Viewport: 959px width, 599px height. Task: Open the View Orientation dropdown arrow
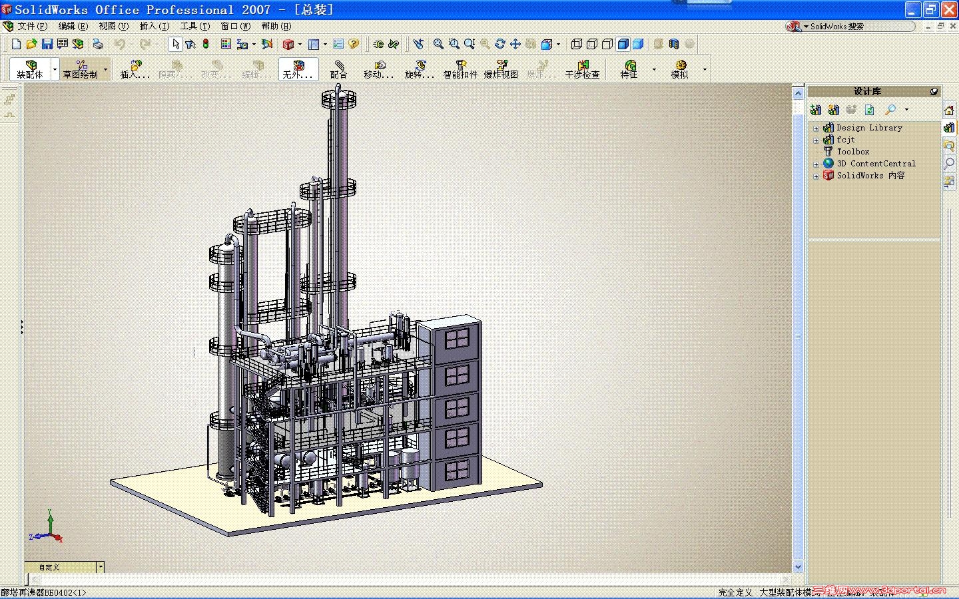coord(558,44)
